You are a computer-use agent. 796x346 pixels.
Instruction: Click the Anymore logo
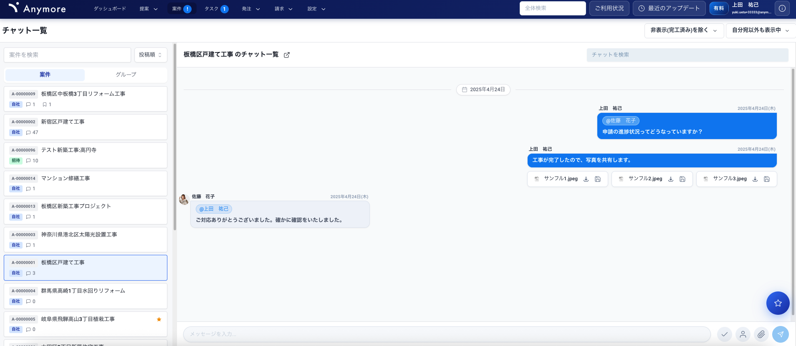[37, 8]
